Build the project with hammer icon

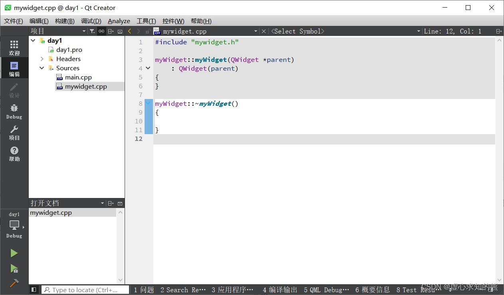(x=14, y=283)
